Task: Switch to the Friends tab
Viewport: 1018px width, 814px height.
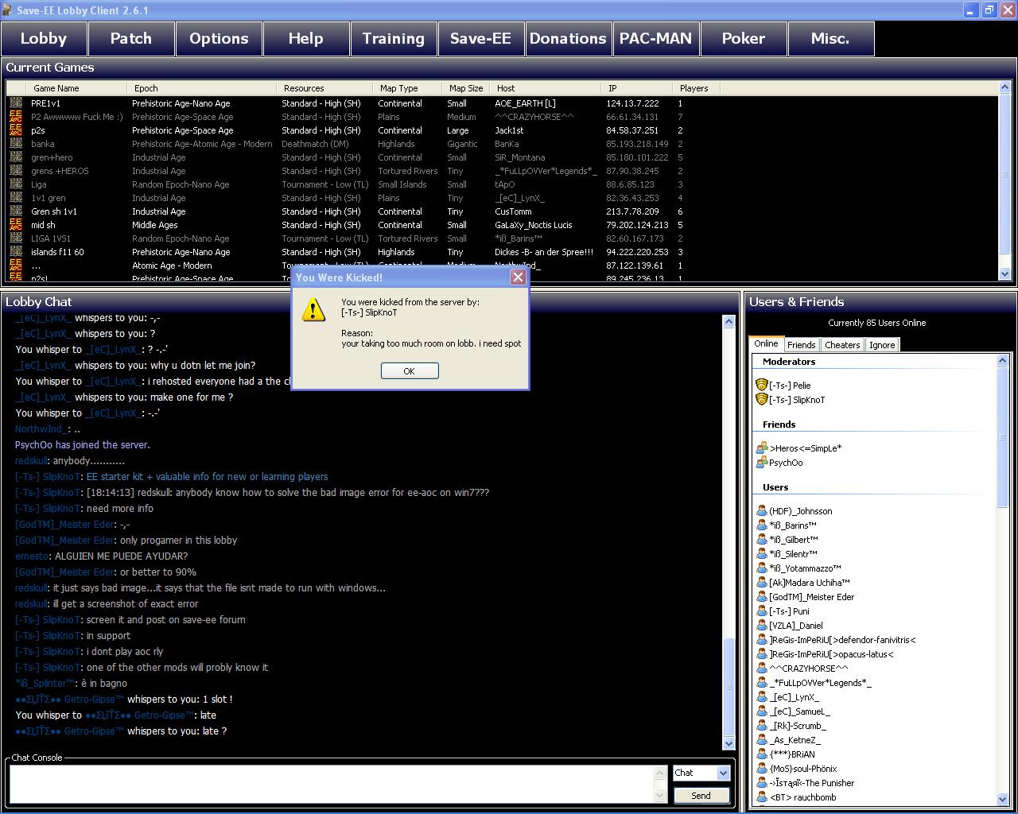Action: 801,345
